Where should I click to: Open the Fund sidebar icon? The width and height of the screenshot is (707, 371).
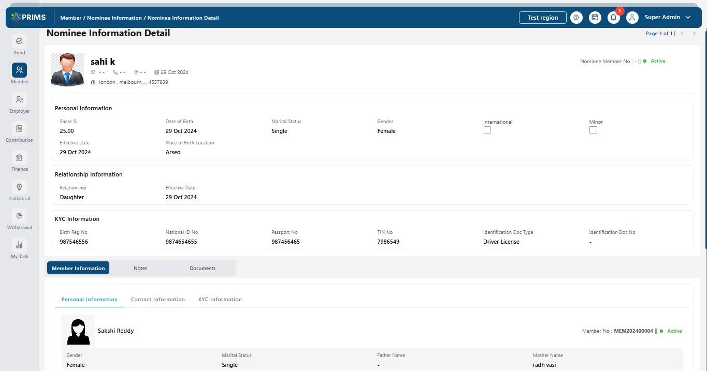coord(19,41)
